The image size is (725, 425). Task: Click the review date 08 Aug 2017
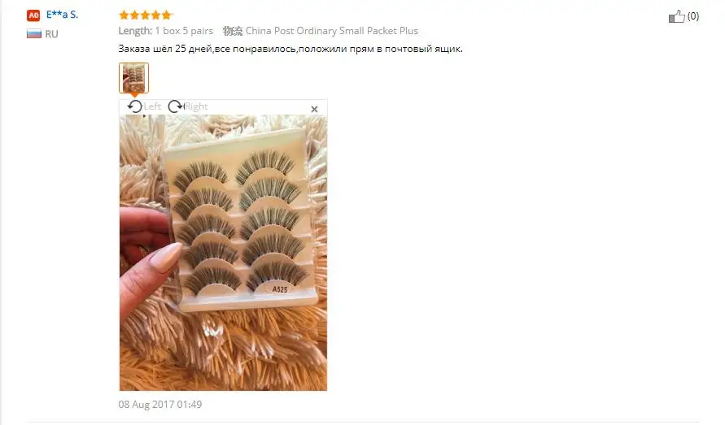(160, 404)
